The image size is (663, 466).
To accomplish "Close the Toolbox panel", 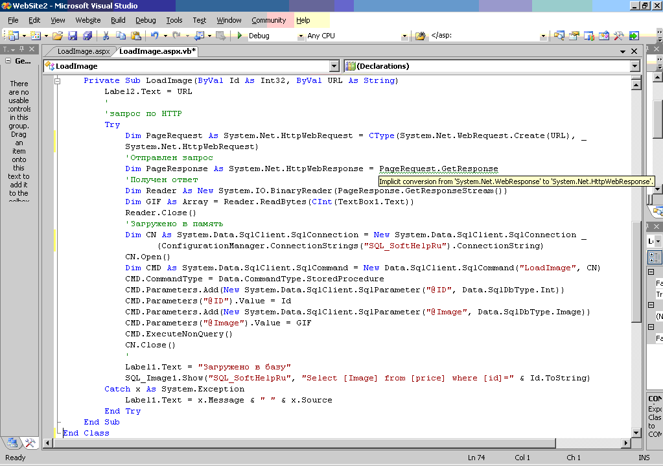I will coord(32,49).
